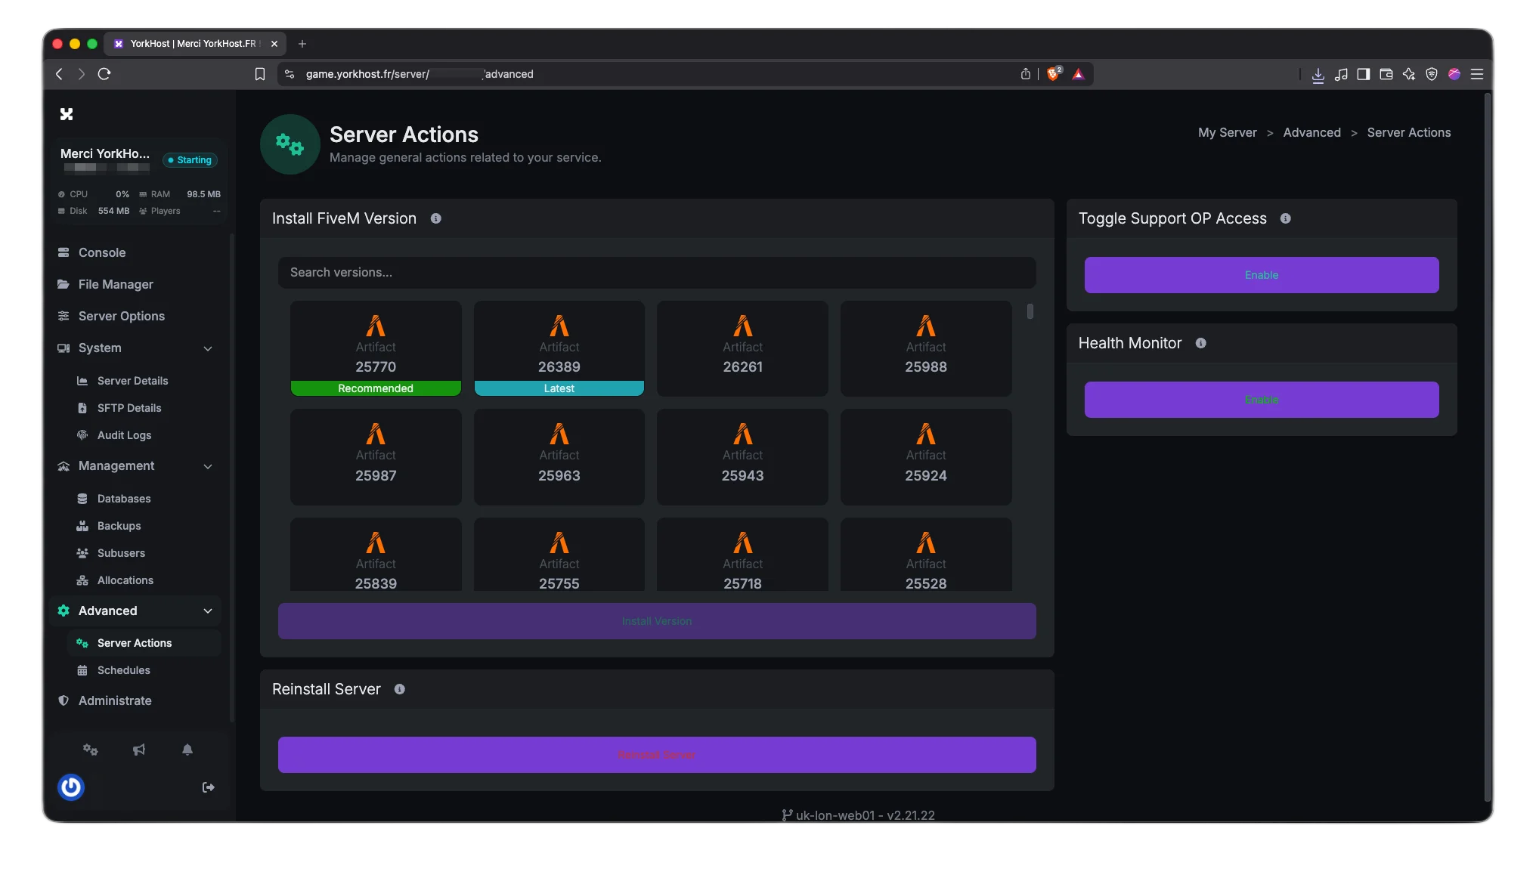The image size is (1536, 878).
Task: Click the Search versions input field
Action: 656,273
